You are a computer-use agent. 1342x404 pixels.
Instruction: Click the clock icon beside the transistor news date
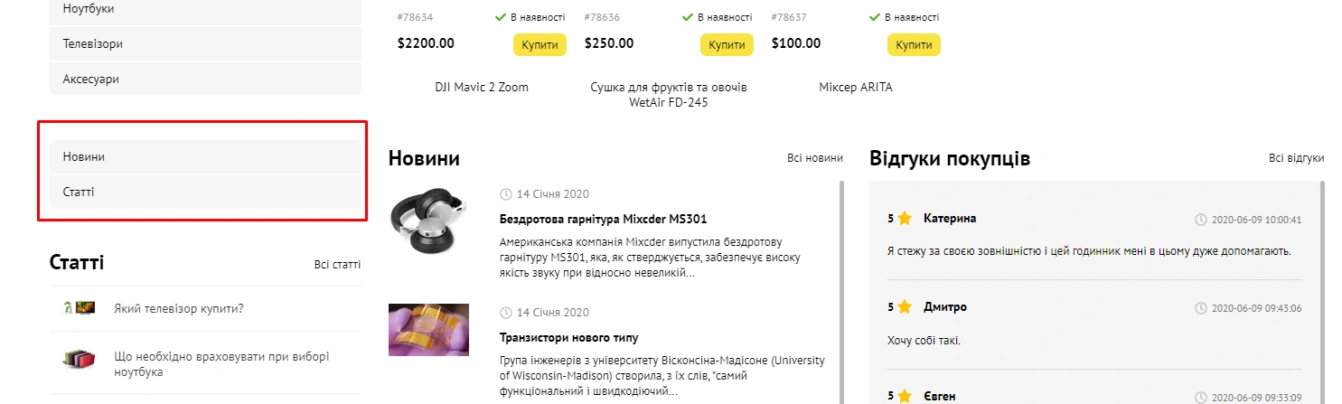[x=506, y=313]
